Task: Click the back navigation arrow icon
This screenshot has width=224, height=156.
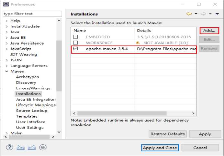Action: (x=189, y=14)
